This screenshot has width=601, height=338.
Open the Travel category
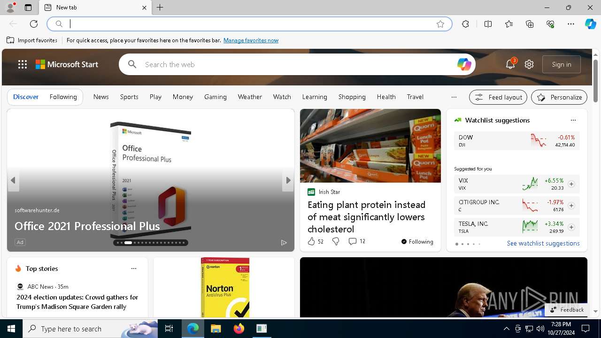(415, 97)
